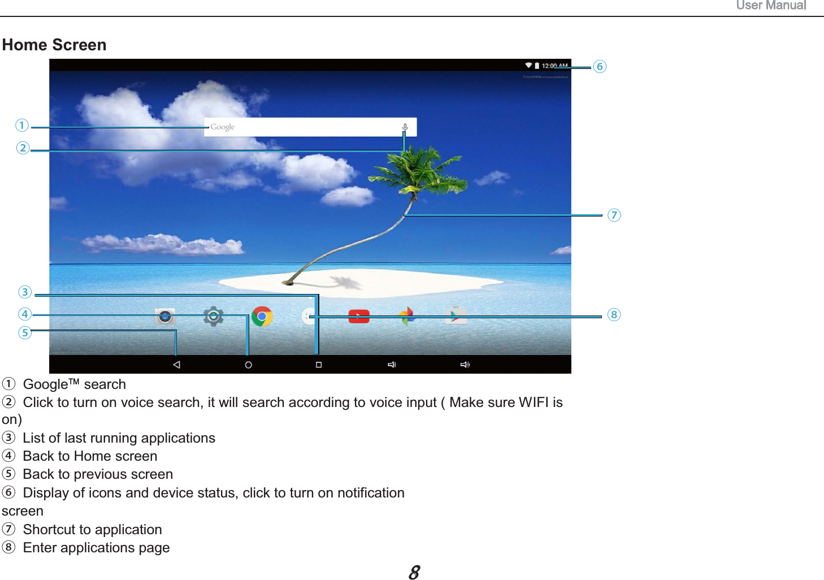This screenshot has height=580, width=824.
Task: Click the "Click to turn on voice search" line
Action: (x=283, y=402)
